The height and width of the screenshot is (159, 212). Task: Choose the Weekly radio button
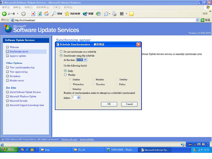coord(65,75)
